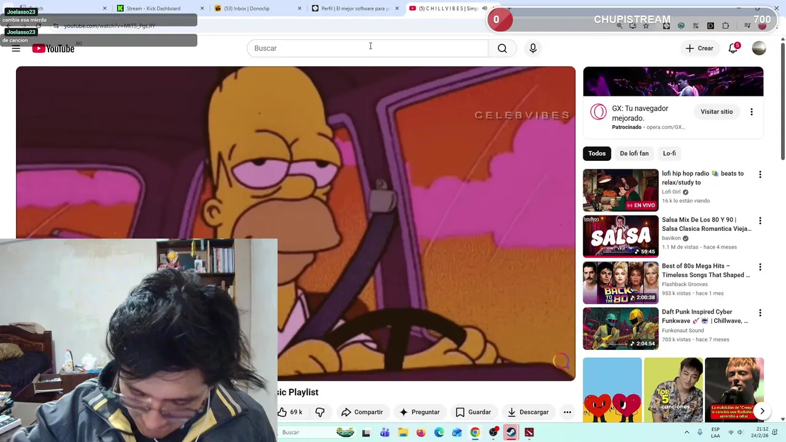Select the De lofi fan filter chip
This screenshot has height=442, width=786.
634,153
